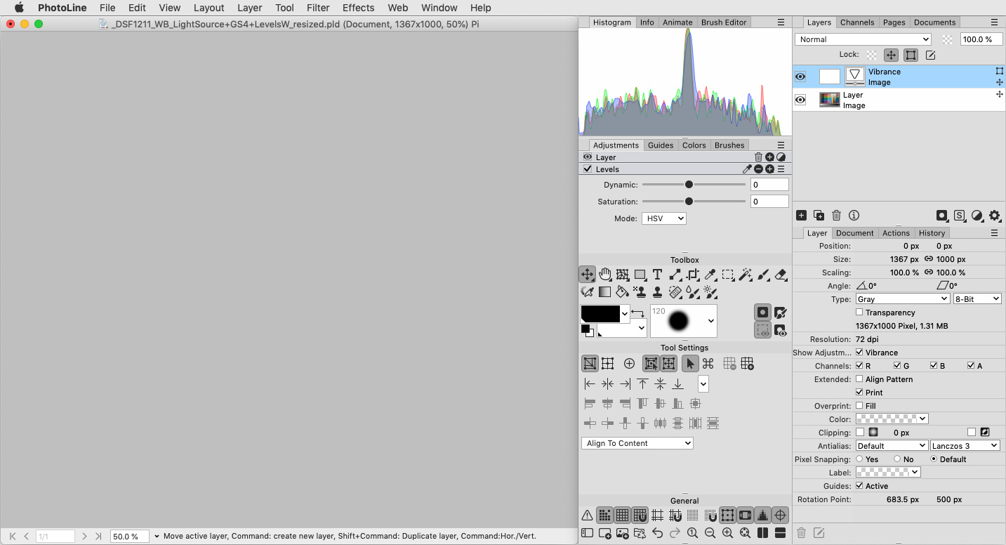Open the Align To Content dropdown
Viewport: 1006px width, 545px height.
pos(637,443)
